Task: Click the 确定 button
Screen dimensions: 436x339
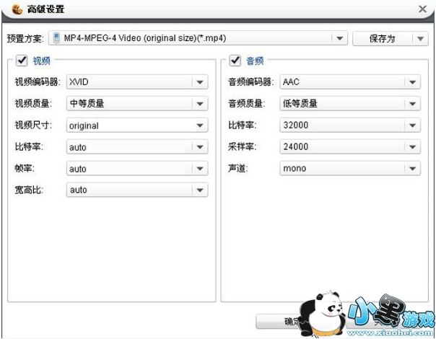Action: [278, 322]
